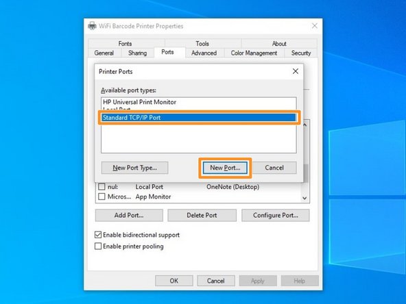Switch to the General tab
This screenshot has height=304, width=406.
pos(104,53)
